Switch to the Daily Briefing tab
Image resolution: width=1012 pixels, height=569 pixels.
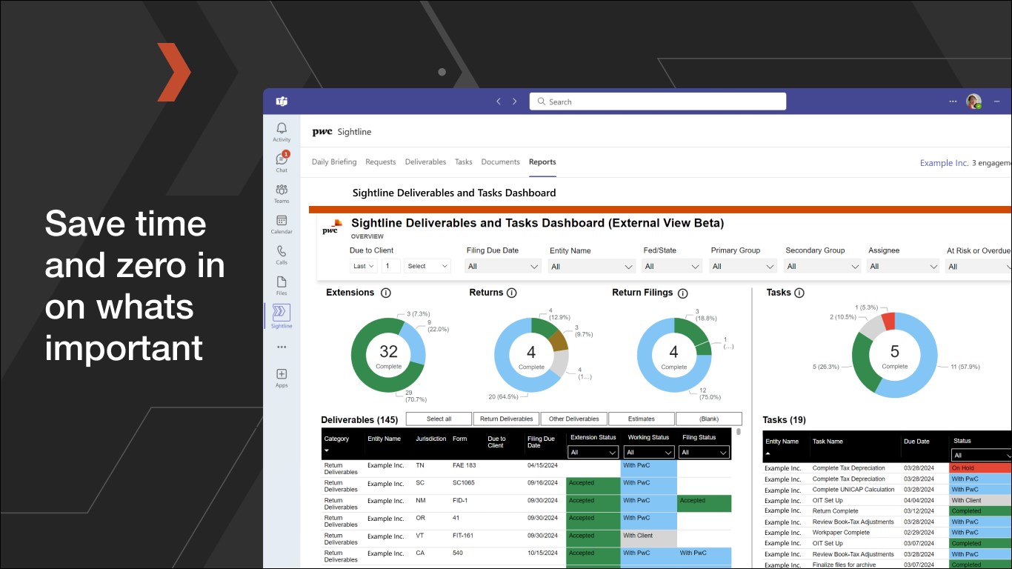pyautogui.click(x=334, y=162)
